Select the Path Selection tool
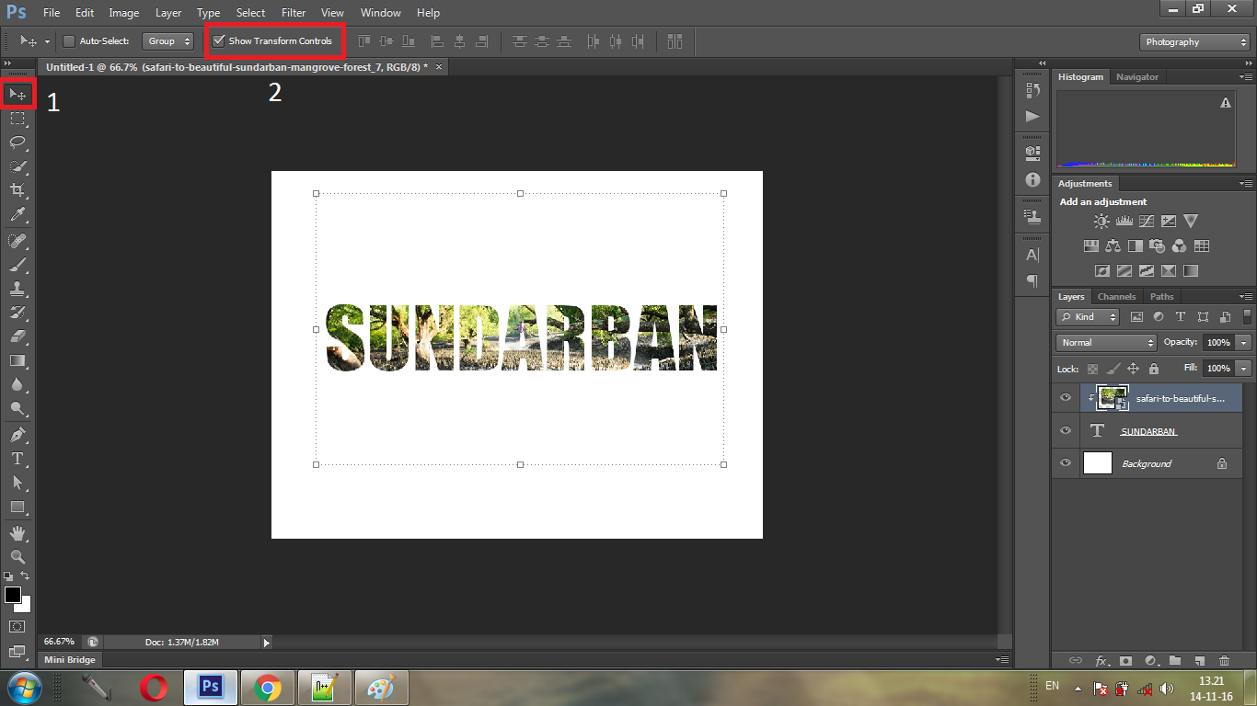The width and height of the screenshot is (1257, 706). tap(17, 482)
